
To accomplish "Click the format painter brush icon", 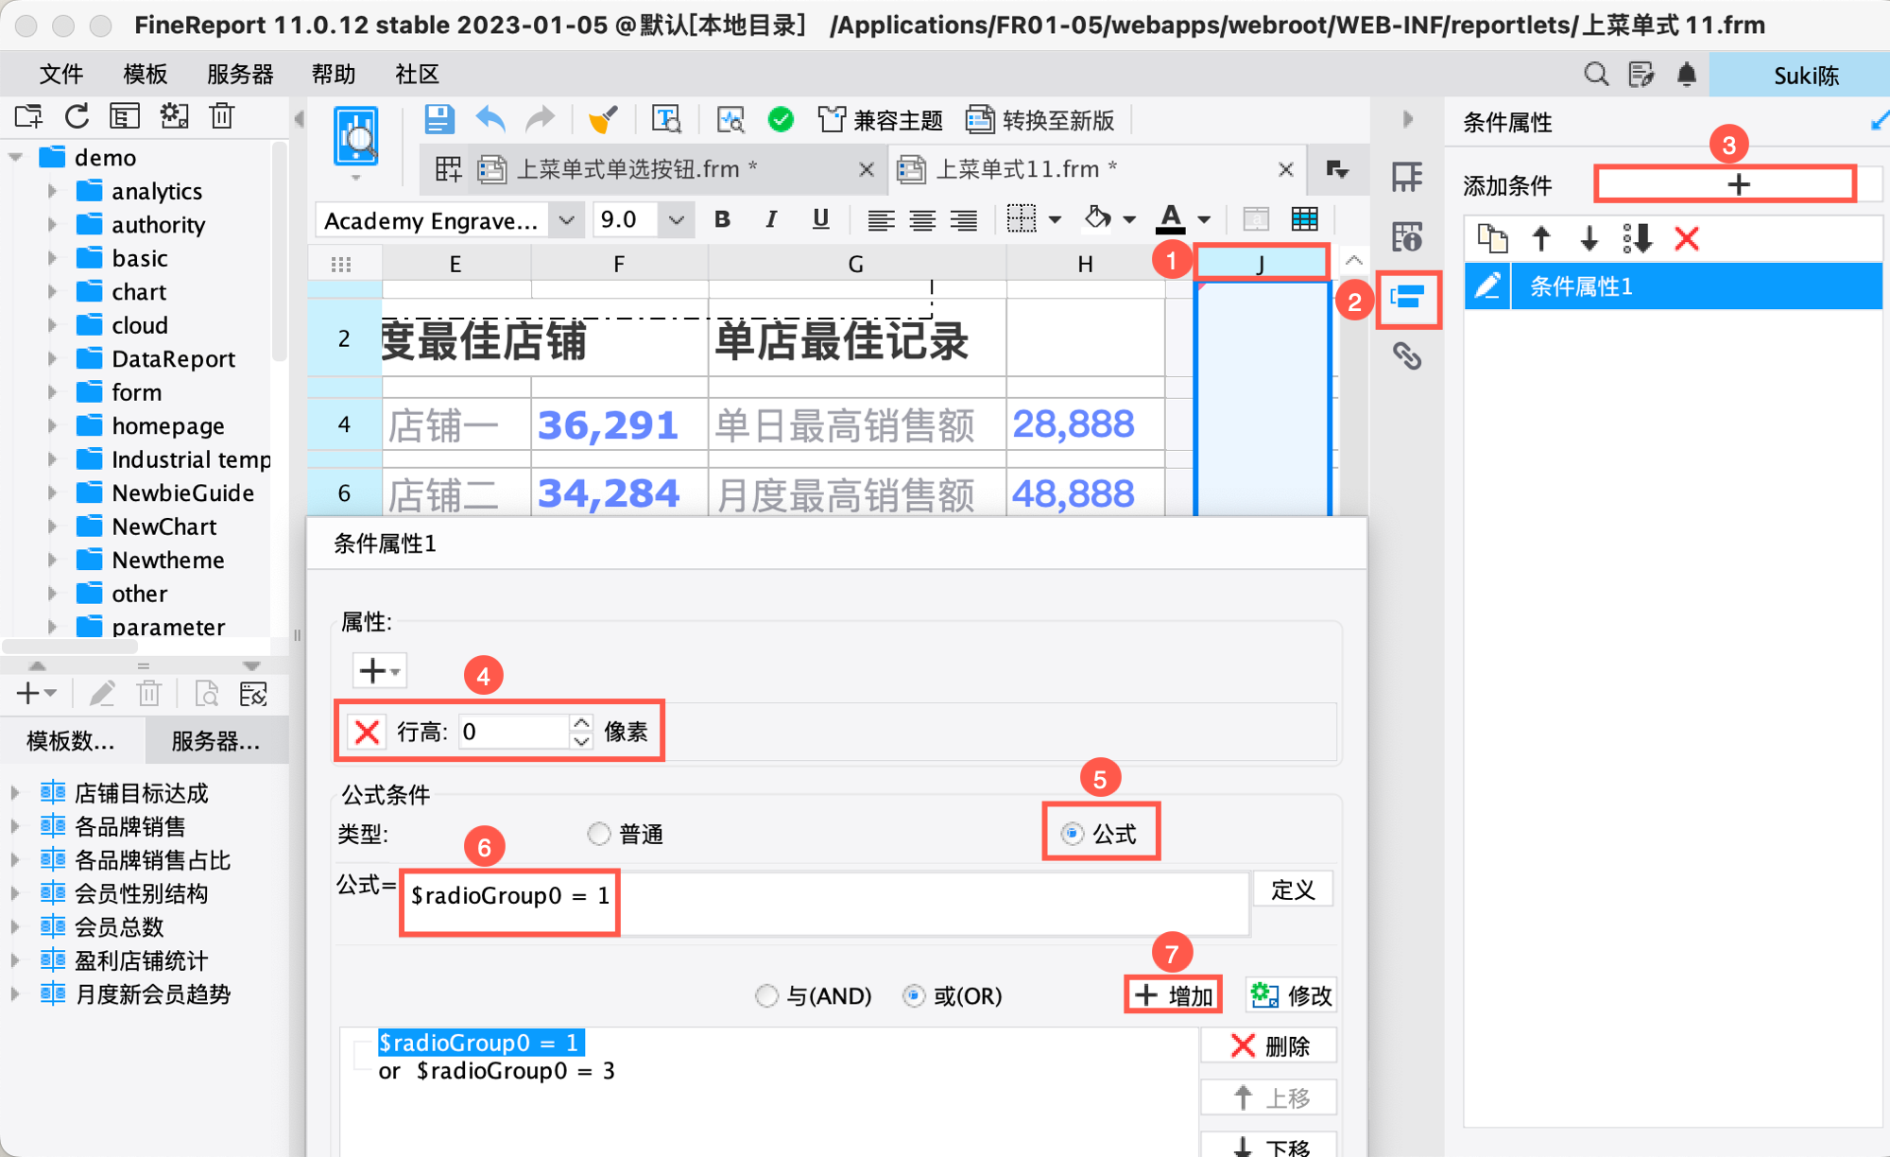I will click(x=602, y=120).
